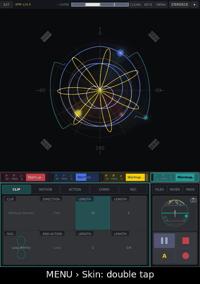Click the yellow A automation button
The width and height of the screenshot is (200, 284).
[x=164, y=256]
